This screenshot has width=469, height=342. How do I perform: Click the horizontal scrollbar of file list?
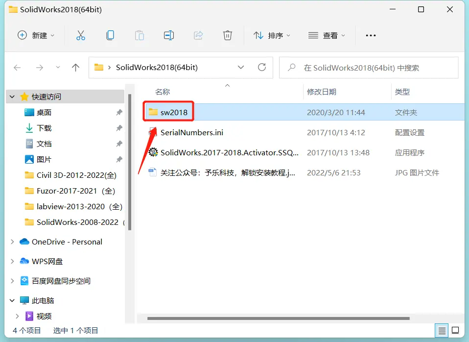[279, 318]
